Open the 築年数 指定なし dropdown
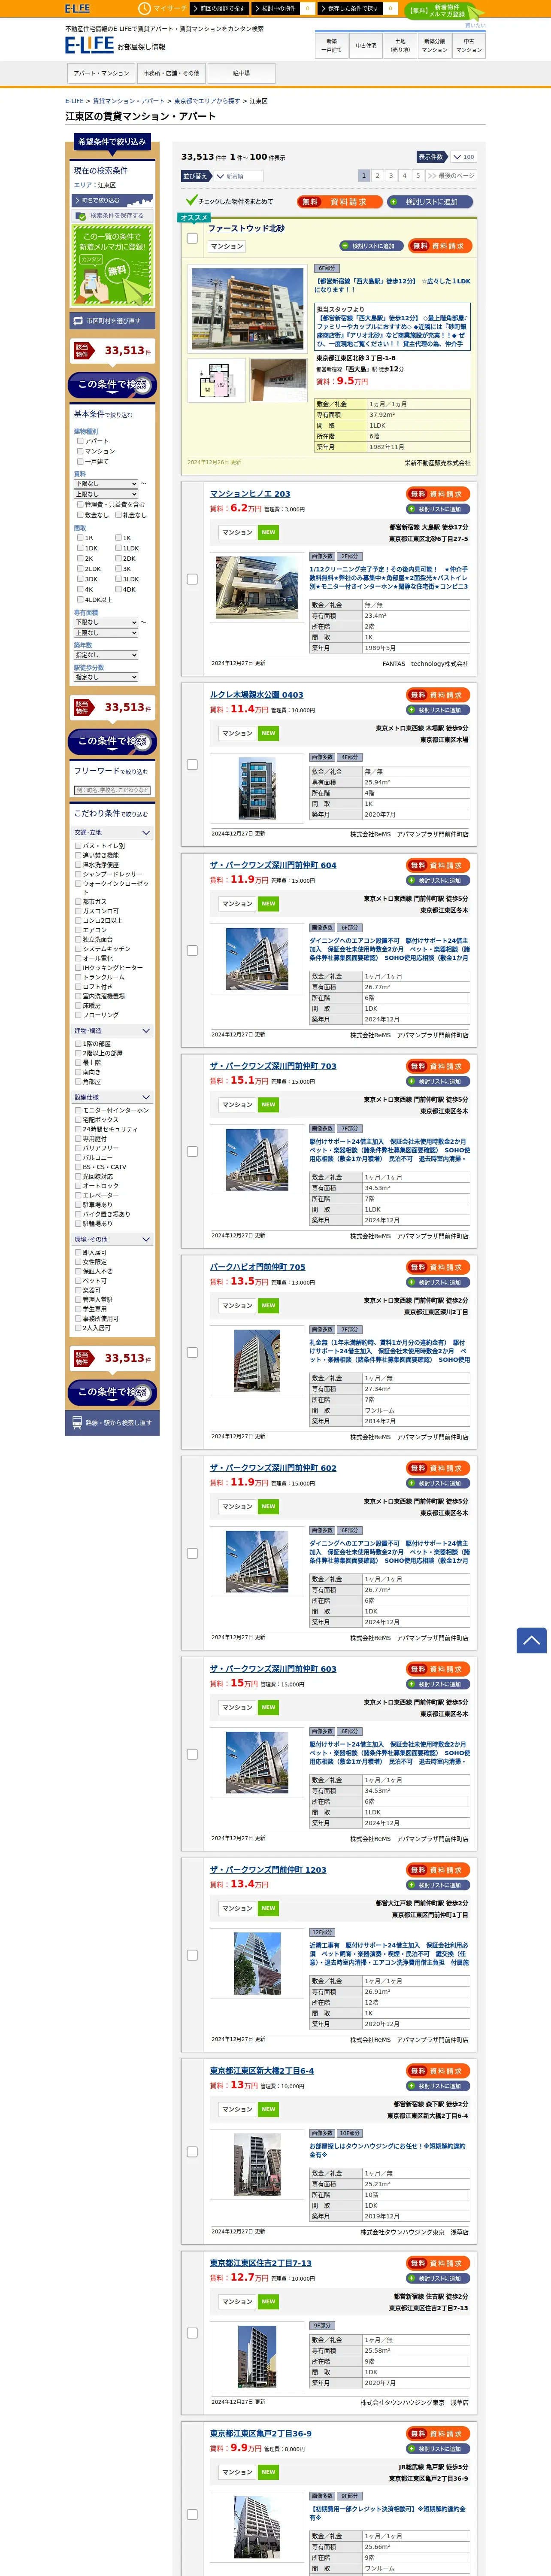The width and height of the screenshot is (551, 2576). [x=106, y=655]
